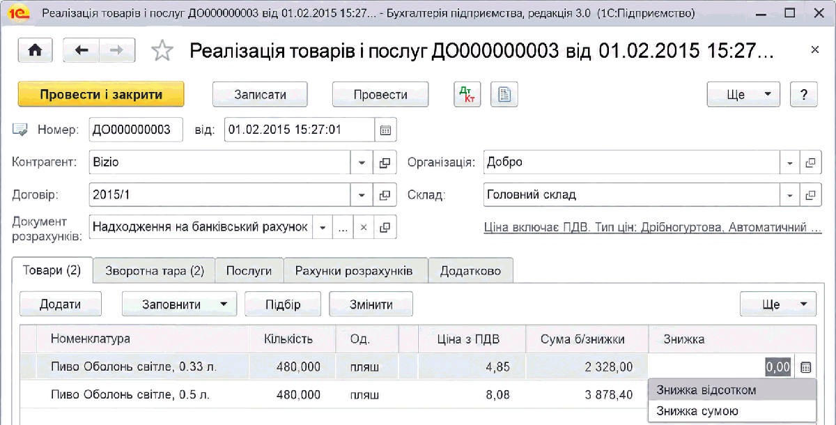Viewport: 836px width, 425px height.
Task: Navigate forward with the right arrow
Action: [x=117, y=50]
